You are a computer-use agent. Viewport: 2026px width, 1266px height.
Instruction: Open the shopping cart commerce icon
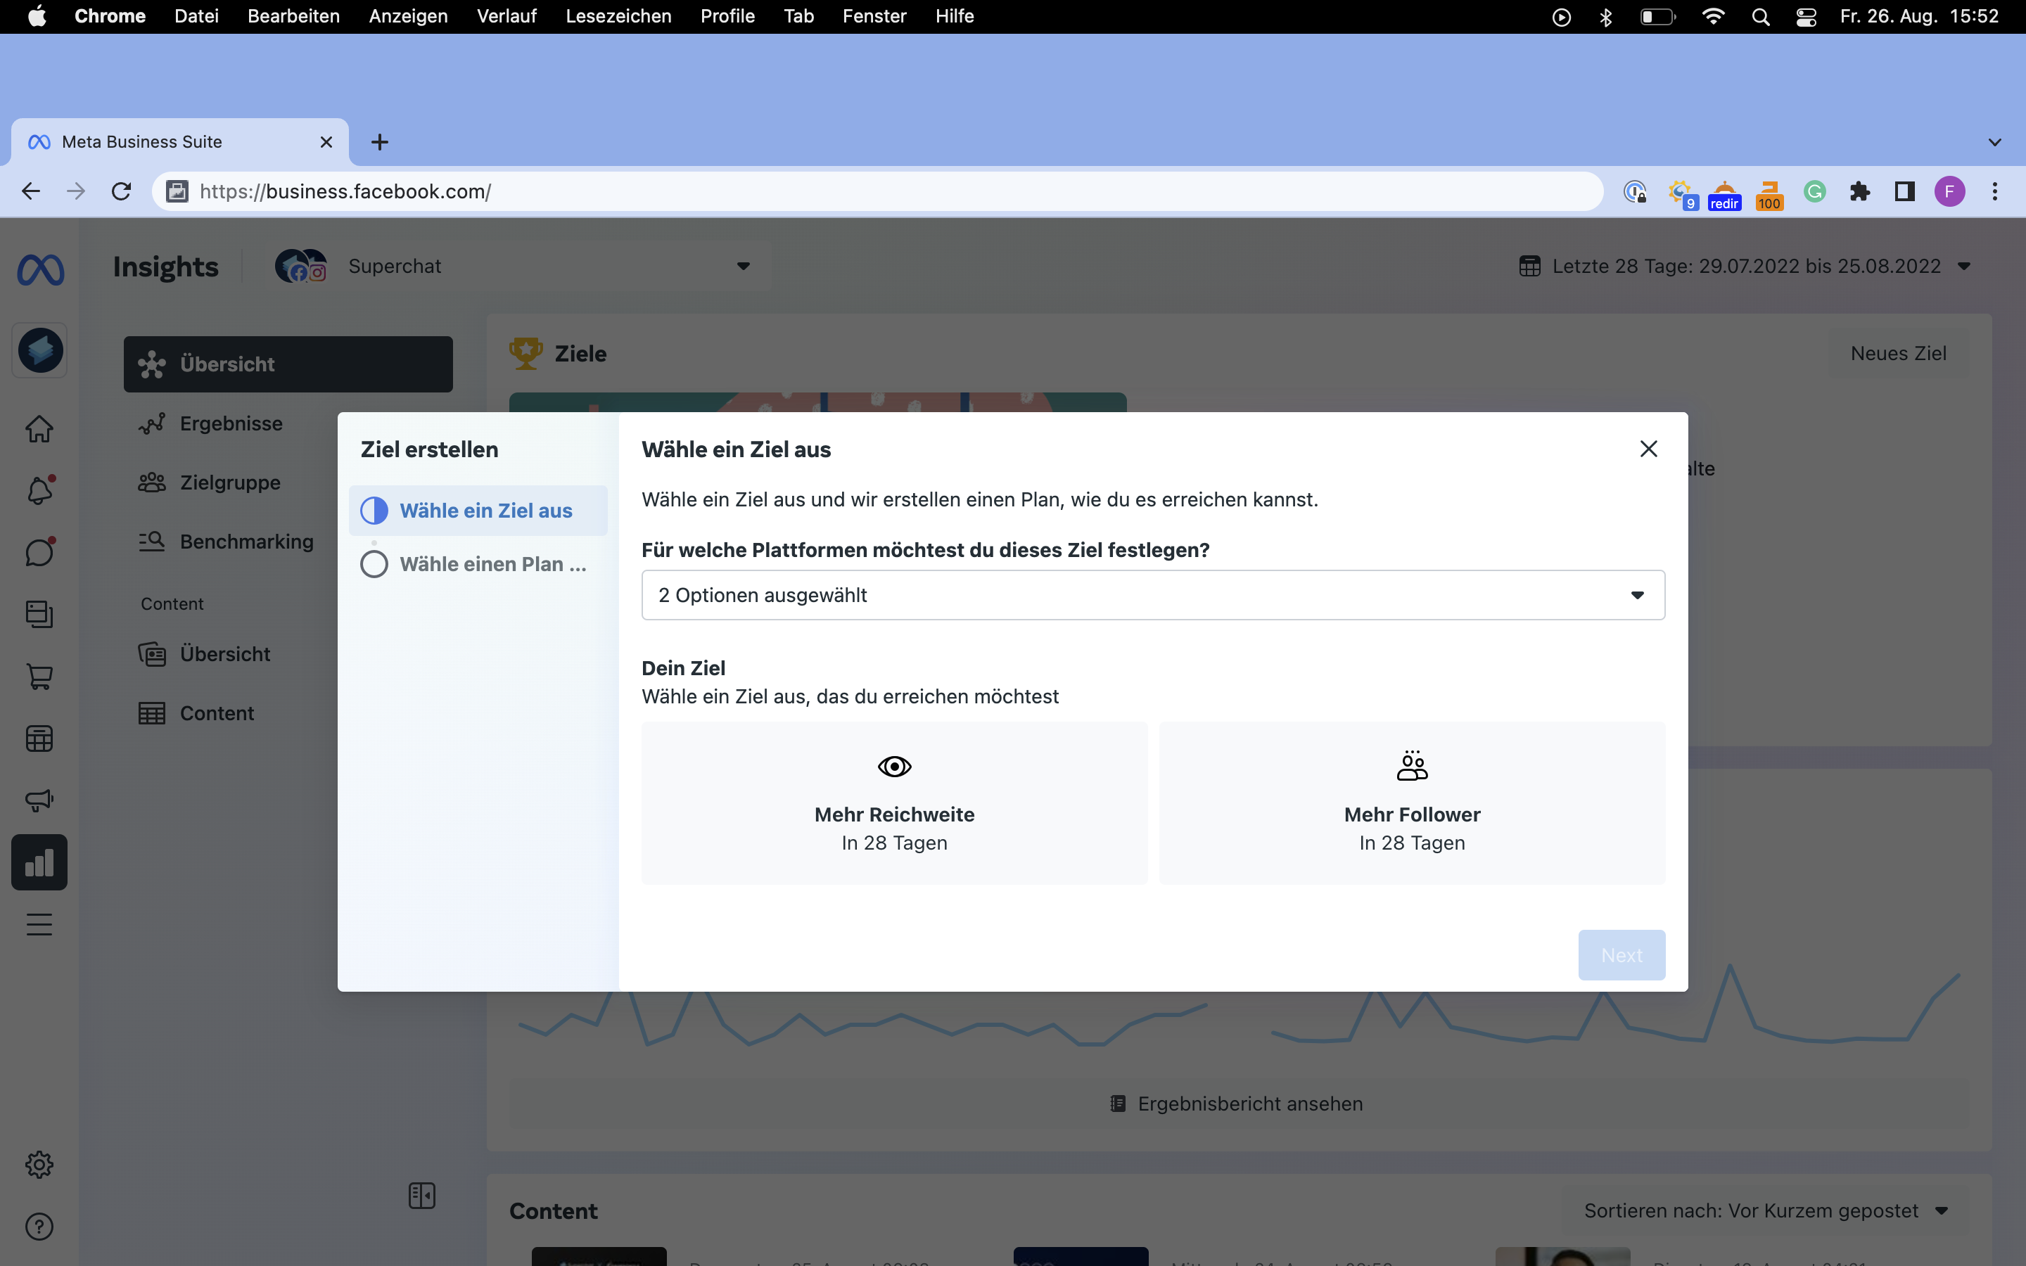pyautogui.click(x=39, y=676)
